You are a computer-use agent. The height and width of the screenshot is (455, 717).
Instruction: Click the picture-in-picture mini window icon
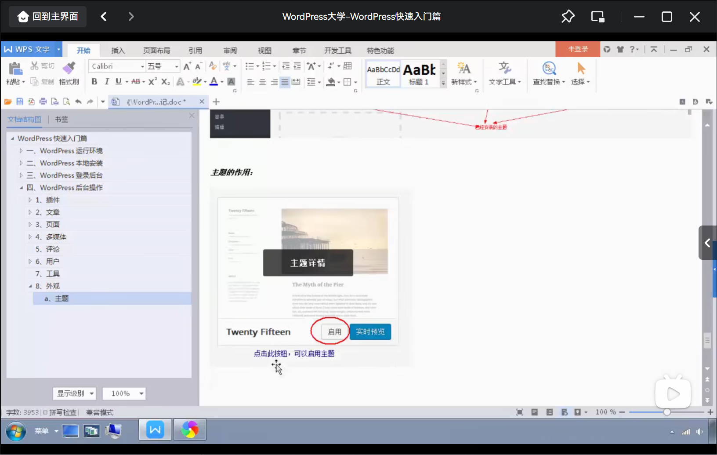pyautogui.click(x=598, y=17)
